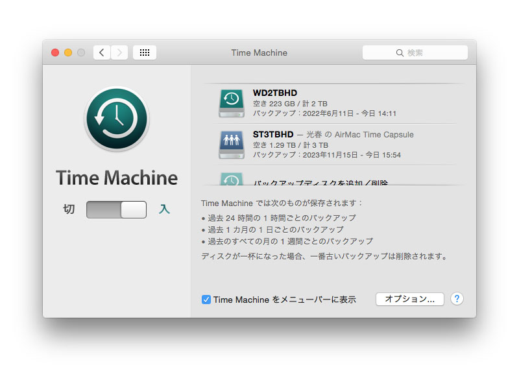Click the weekly backups 過去のすべての月 line

tap(290, 241)
